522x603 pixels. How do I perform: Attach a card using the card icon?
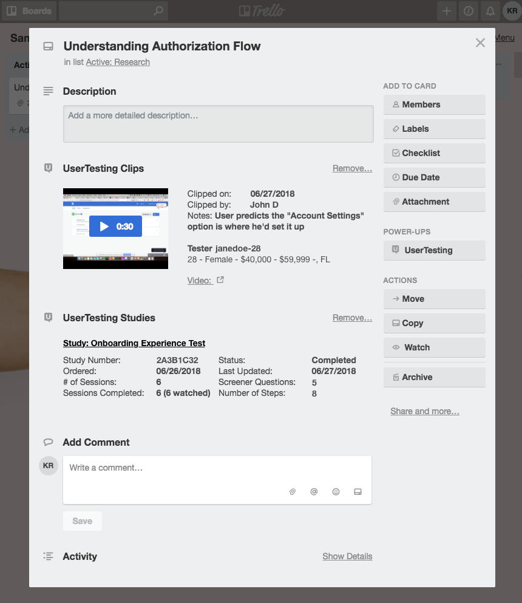[358, 491]
